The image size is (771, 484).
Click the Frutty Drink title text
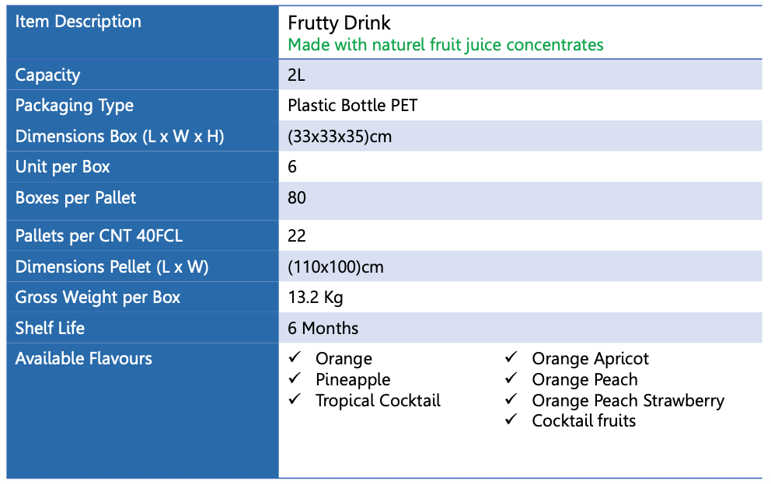click(339, 23)
